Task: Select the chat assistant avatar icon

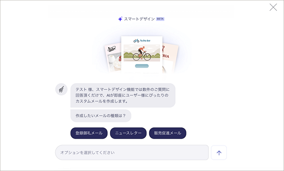Action: point(62,89)
